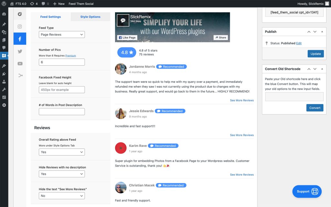
Task: Click the Convert button
Action: click(315, 108)
